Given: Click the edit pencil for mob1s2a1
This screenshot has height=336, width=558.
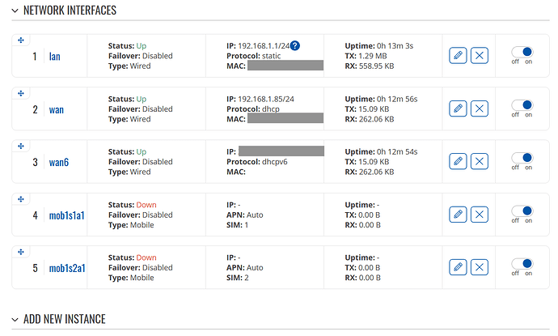Looking at the screenshot, I should (x=458, y=267).
